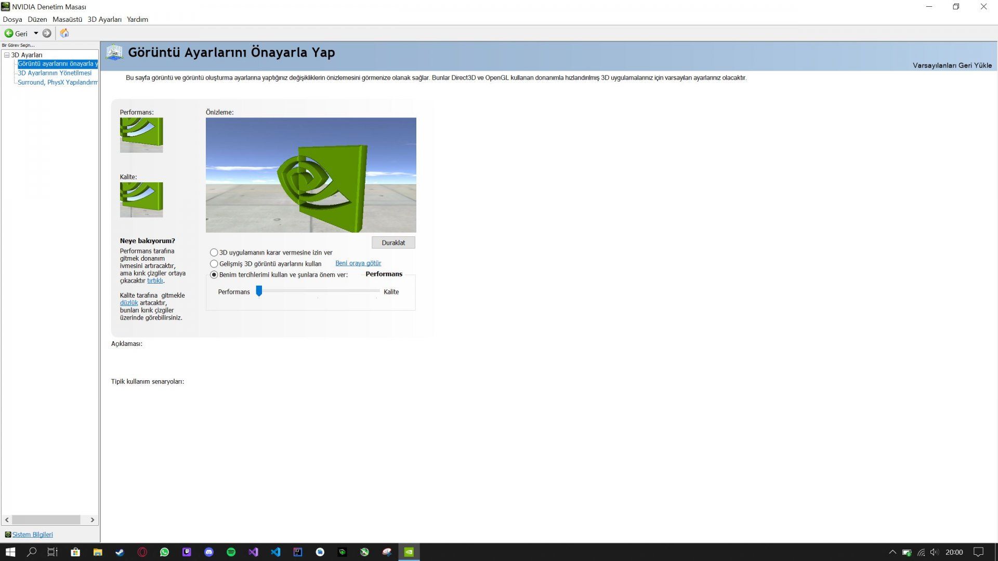Select '3D Ayarlarının Yönetilmesi' tree item
Image resolution: width=998 pixels, height=561 pixels.
pos(55,73)
